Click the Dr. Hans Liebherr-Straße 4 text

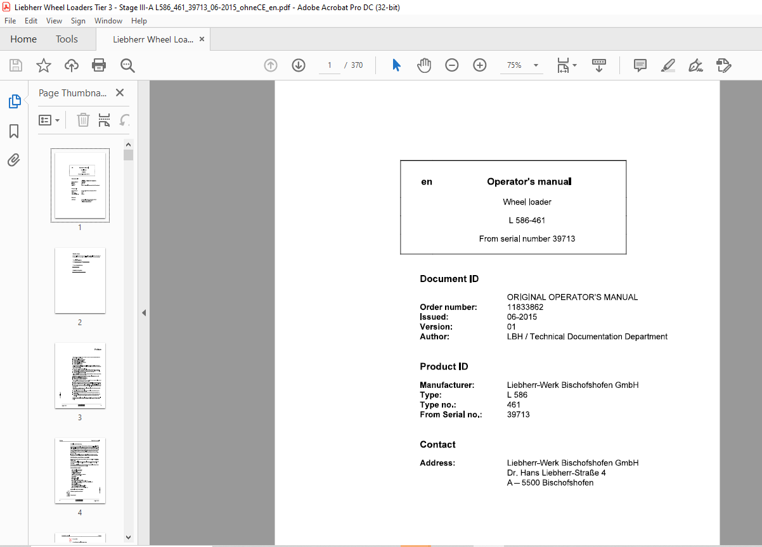point(557,473)
